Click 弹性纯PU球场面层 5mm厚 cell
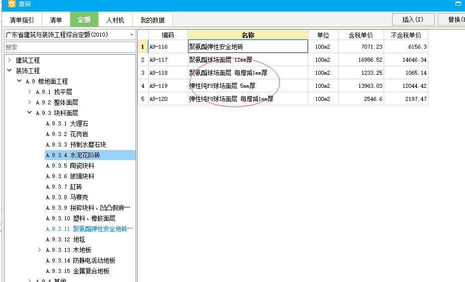465x282 pixels. [248, 86]
